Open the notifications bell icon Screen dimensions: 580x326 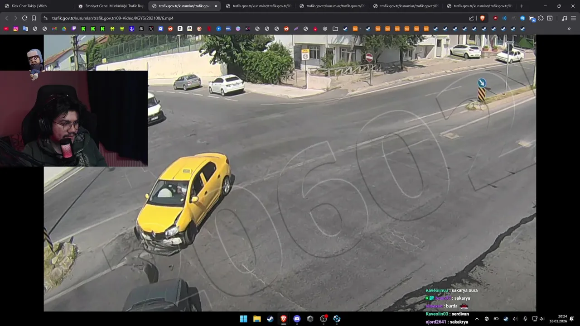coord(572,319)
